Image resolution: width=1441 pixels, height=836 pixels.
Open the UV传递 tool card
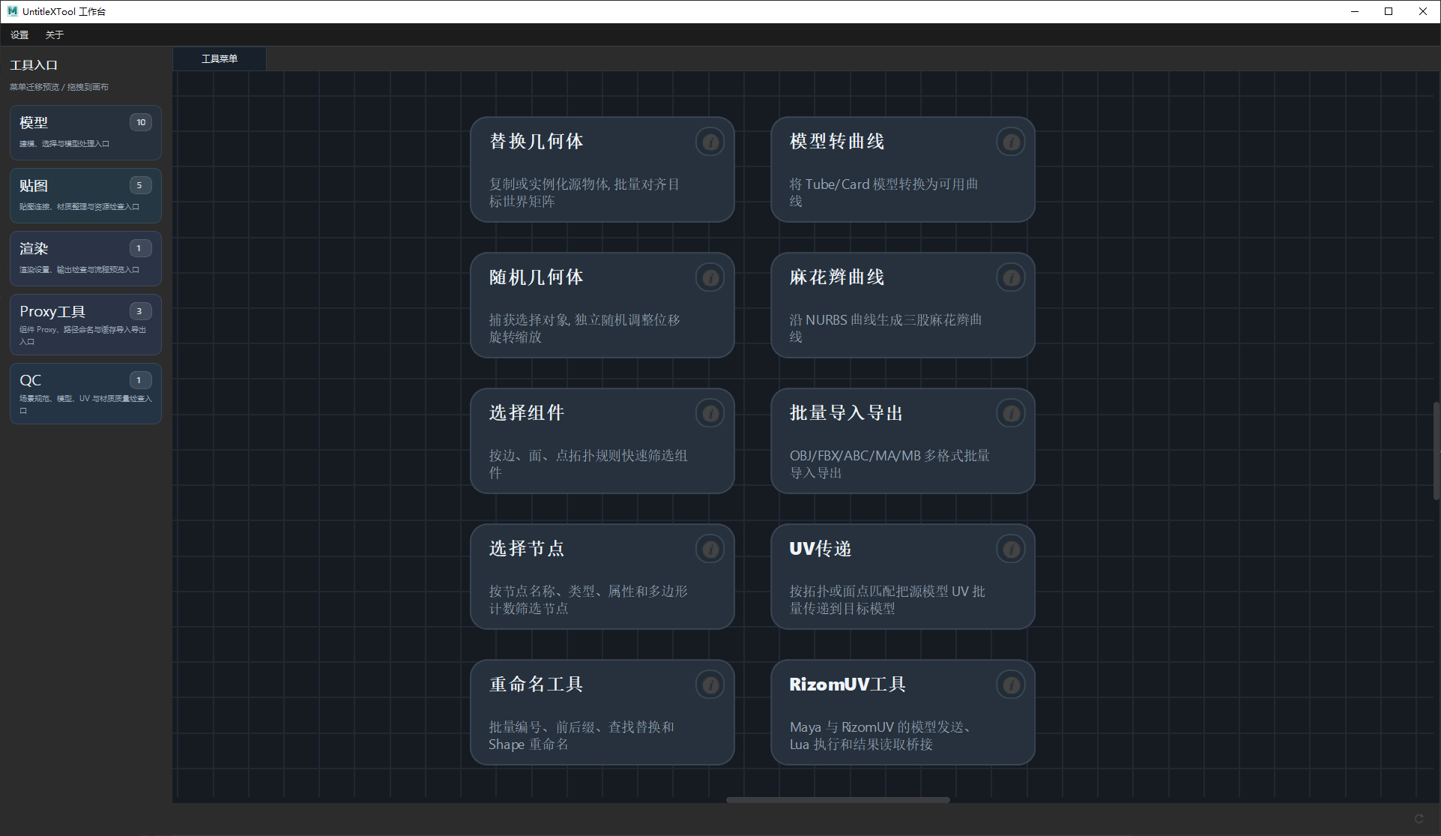click(902, 577)
